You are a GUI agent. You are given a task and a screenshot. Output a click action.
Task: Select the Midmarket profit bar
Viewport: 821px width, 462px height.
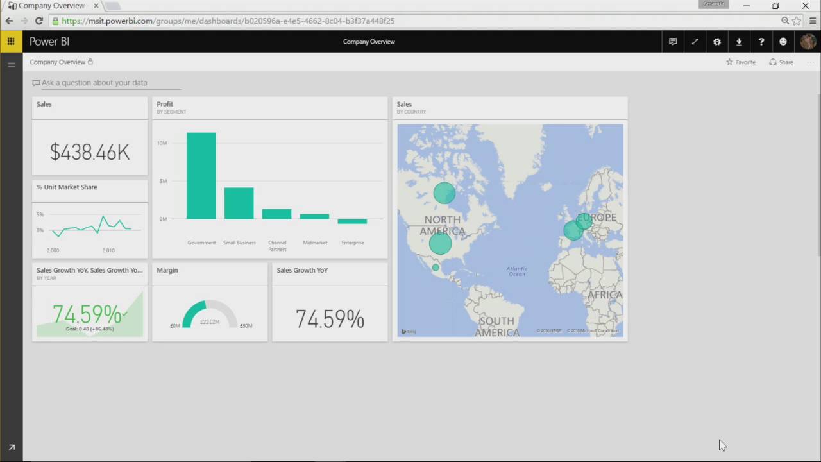314,217
